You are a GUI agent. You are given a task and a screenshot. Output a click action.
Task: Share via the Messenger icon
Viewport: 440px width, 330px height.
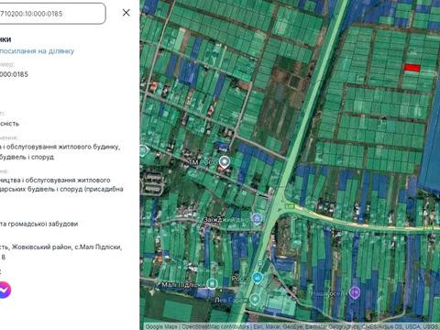(5, 290)
